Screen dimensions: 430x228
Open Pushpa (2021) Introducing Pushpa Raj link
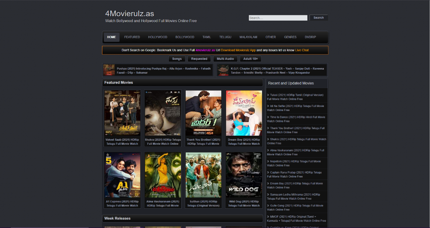tap(164, 70)
